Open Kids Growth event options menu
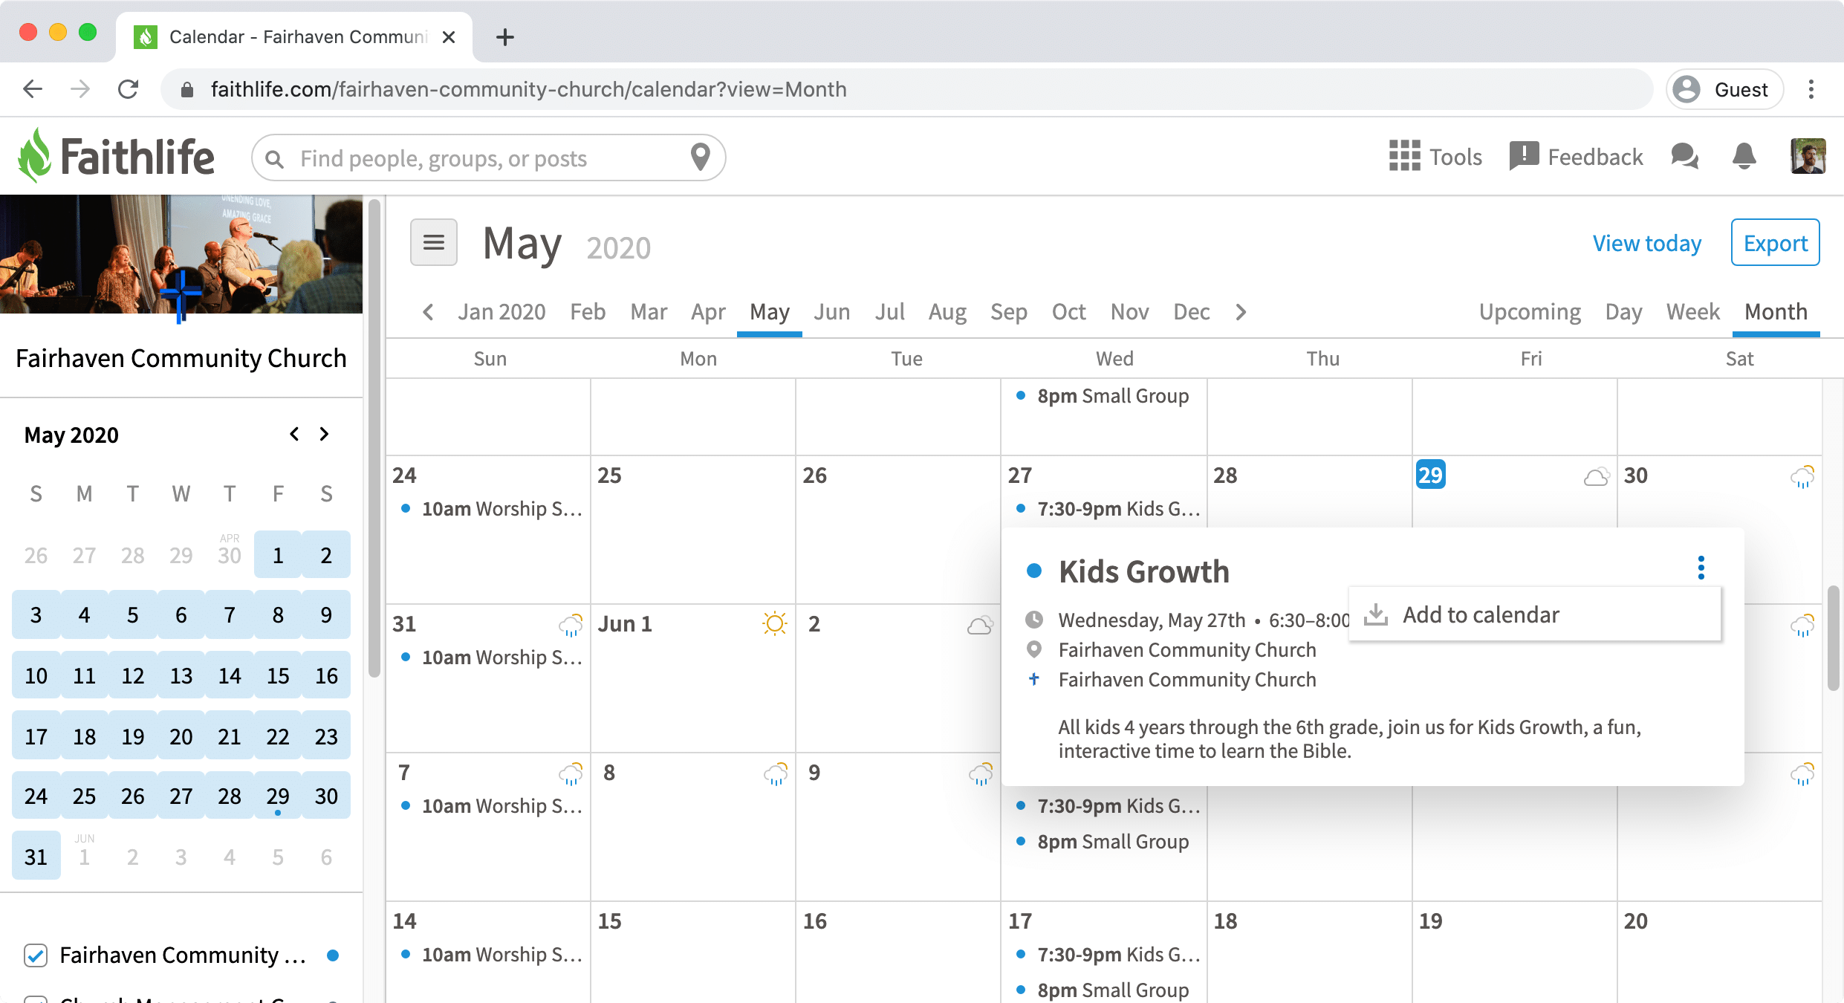Image resolution: width=1844 pixels, height=1003 pixels. [x=1701, y=568]
